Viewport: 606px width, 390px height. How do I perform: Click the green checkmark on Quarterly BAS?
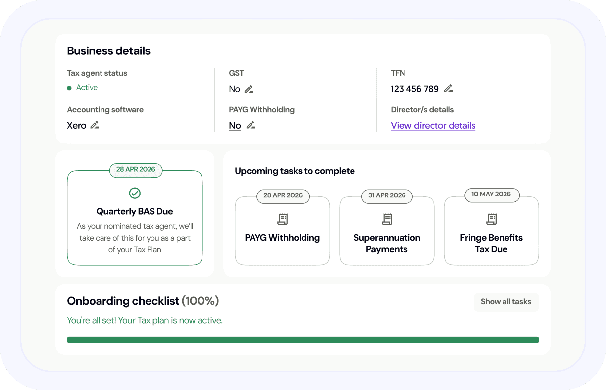click(x=135, y=193)
